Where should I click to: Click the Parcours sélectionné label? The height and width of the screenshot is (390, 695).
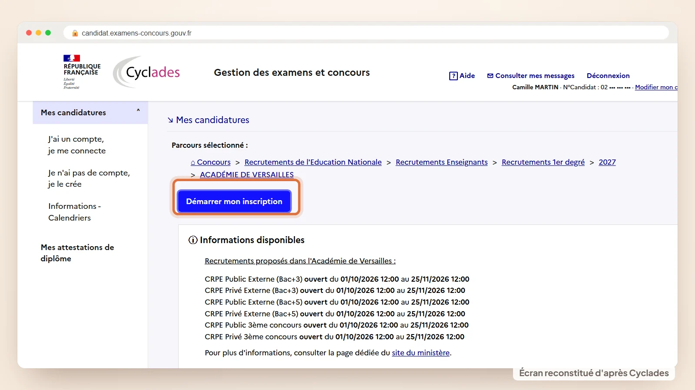click(210, 145)
